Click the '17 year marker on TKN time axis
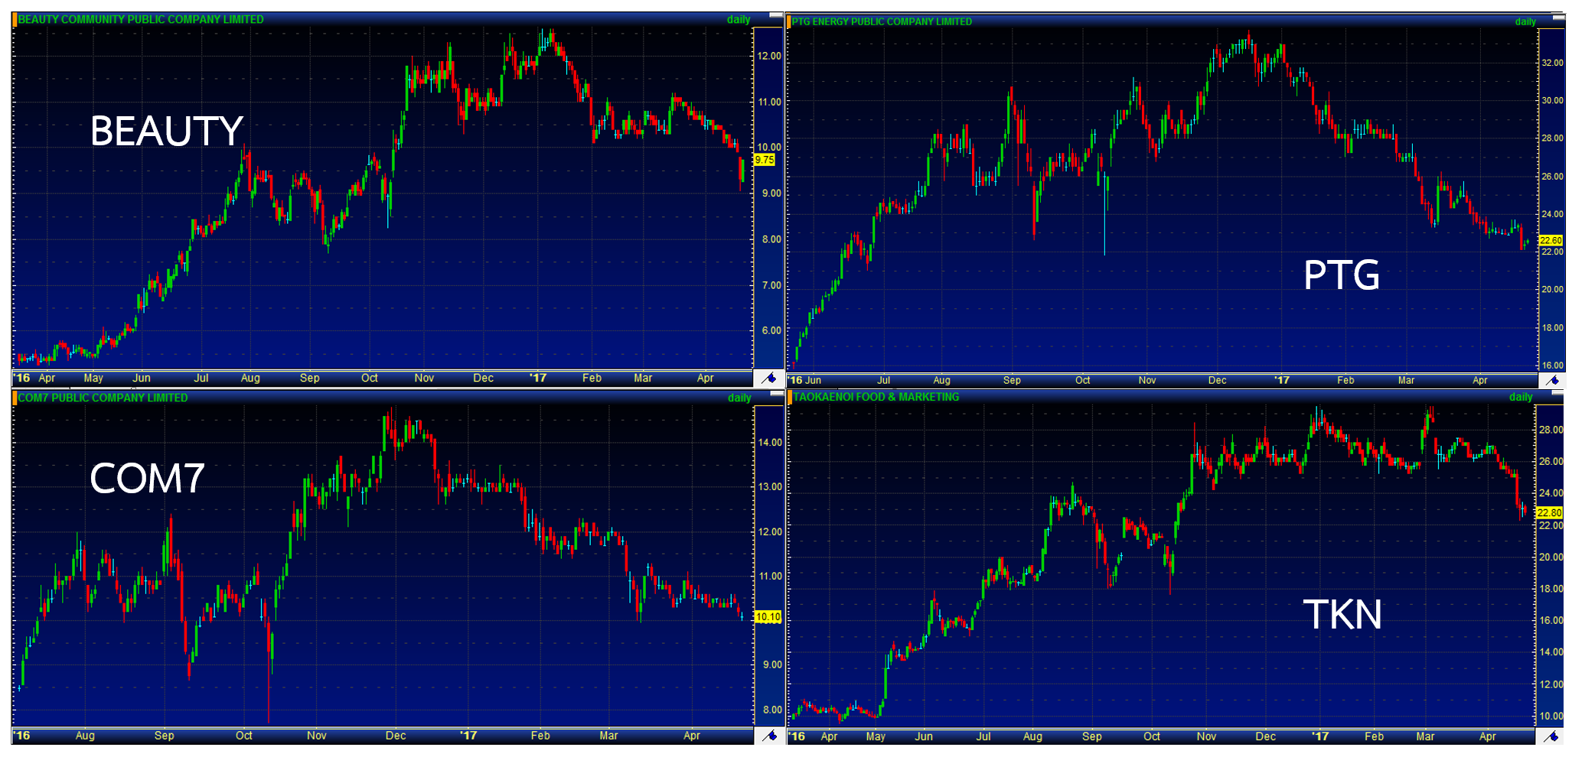Image resolution: width=1572 pixels, height=757 pixels. pyautogui.click(x=1319, y=736)
